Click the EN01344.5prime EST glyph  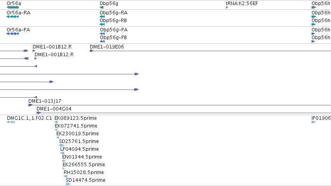click(64, 161)
